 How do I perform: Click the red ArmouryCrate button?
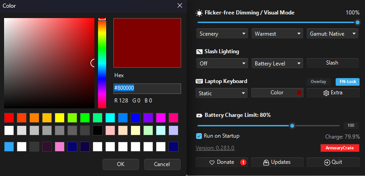coord(340,148)
